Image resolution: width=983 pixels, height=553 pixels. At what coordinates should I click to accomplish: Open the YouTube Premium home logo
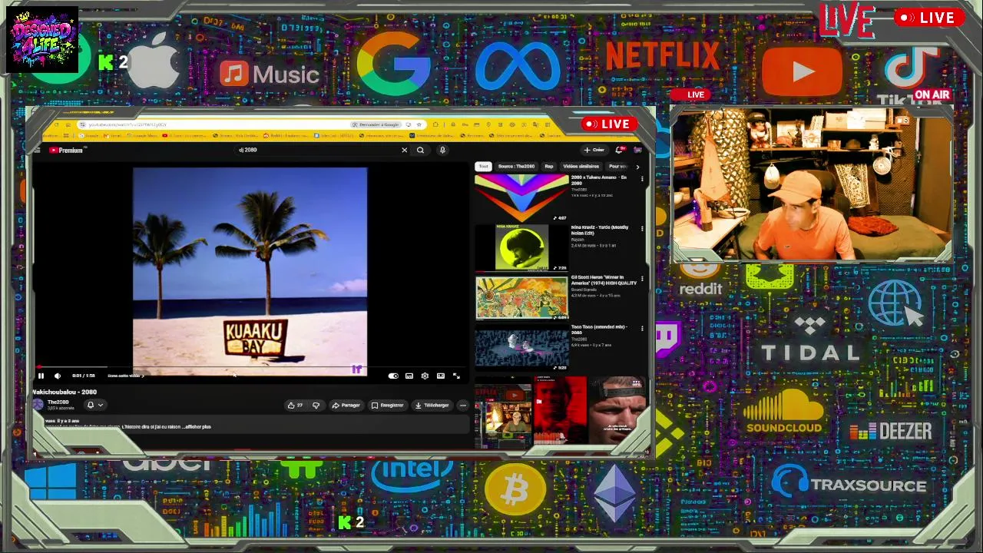(67, 150)
